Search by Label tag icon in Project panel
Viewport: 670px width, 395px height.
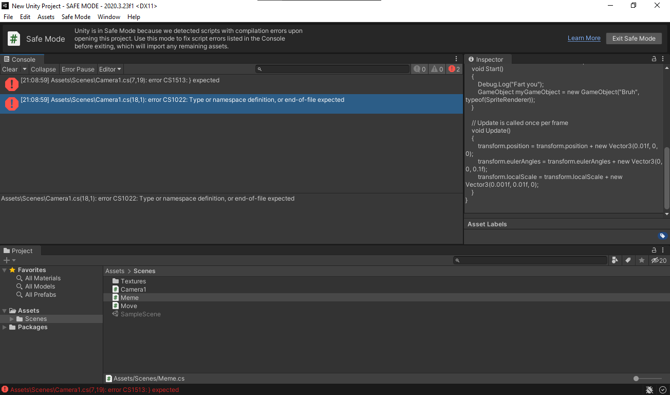[x=628, y=260]
